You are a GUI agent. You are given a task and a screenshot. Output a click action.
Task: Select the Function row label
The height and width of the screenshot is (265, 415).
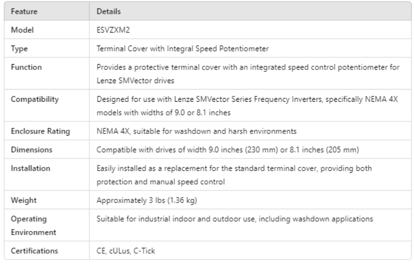point(26,68)
